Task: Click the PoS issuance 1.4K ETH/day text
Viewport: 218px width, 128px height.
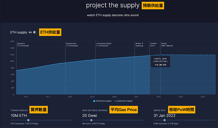Action: click(25, 124)
